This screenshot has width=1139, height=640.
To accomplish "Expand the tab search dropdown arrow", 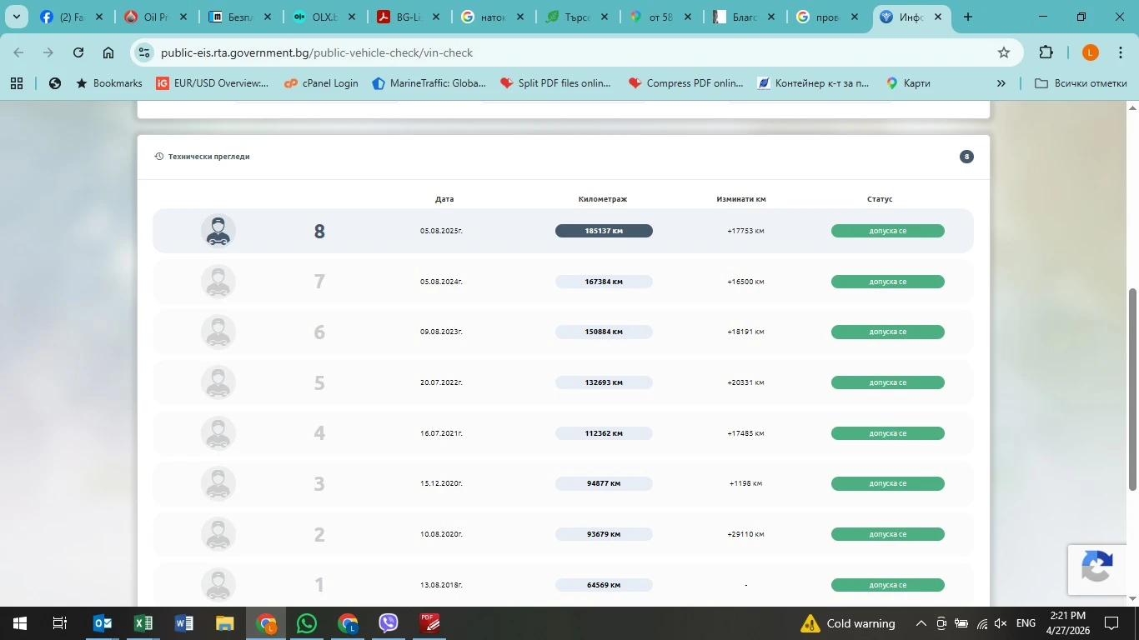I will pos(16,17).
